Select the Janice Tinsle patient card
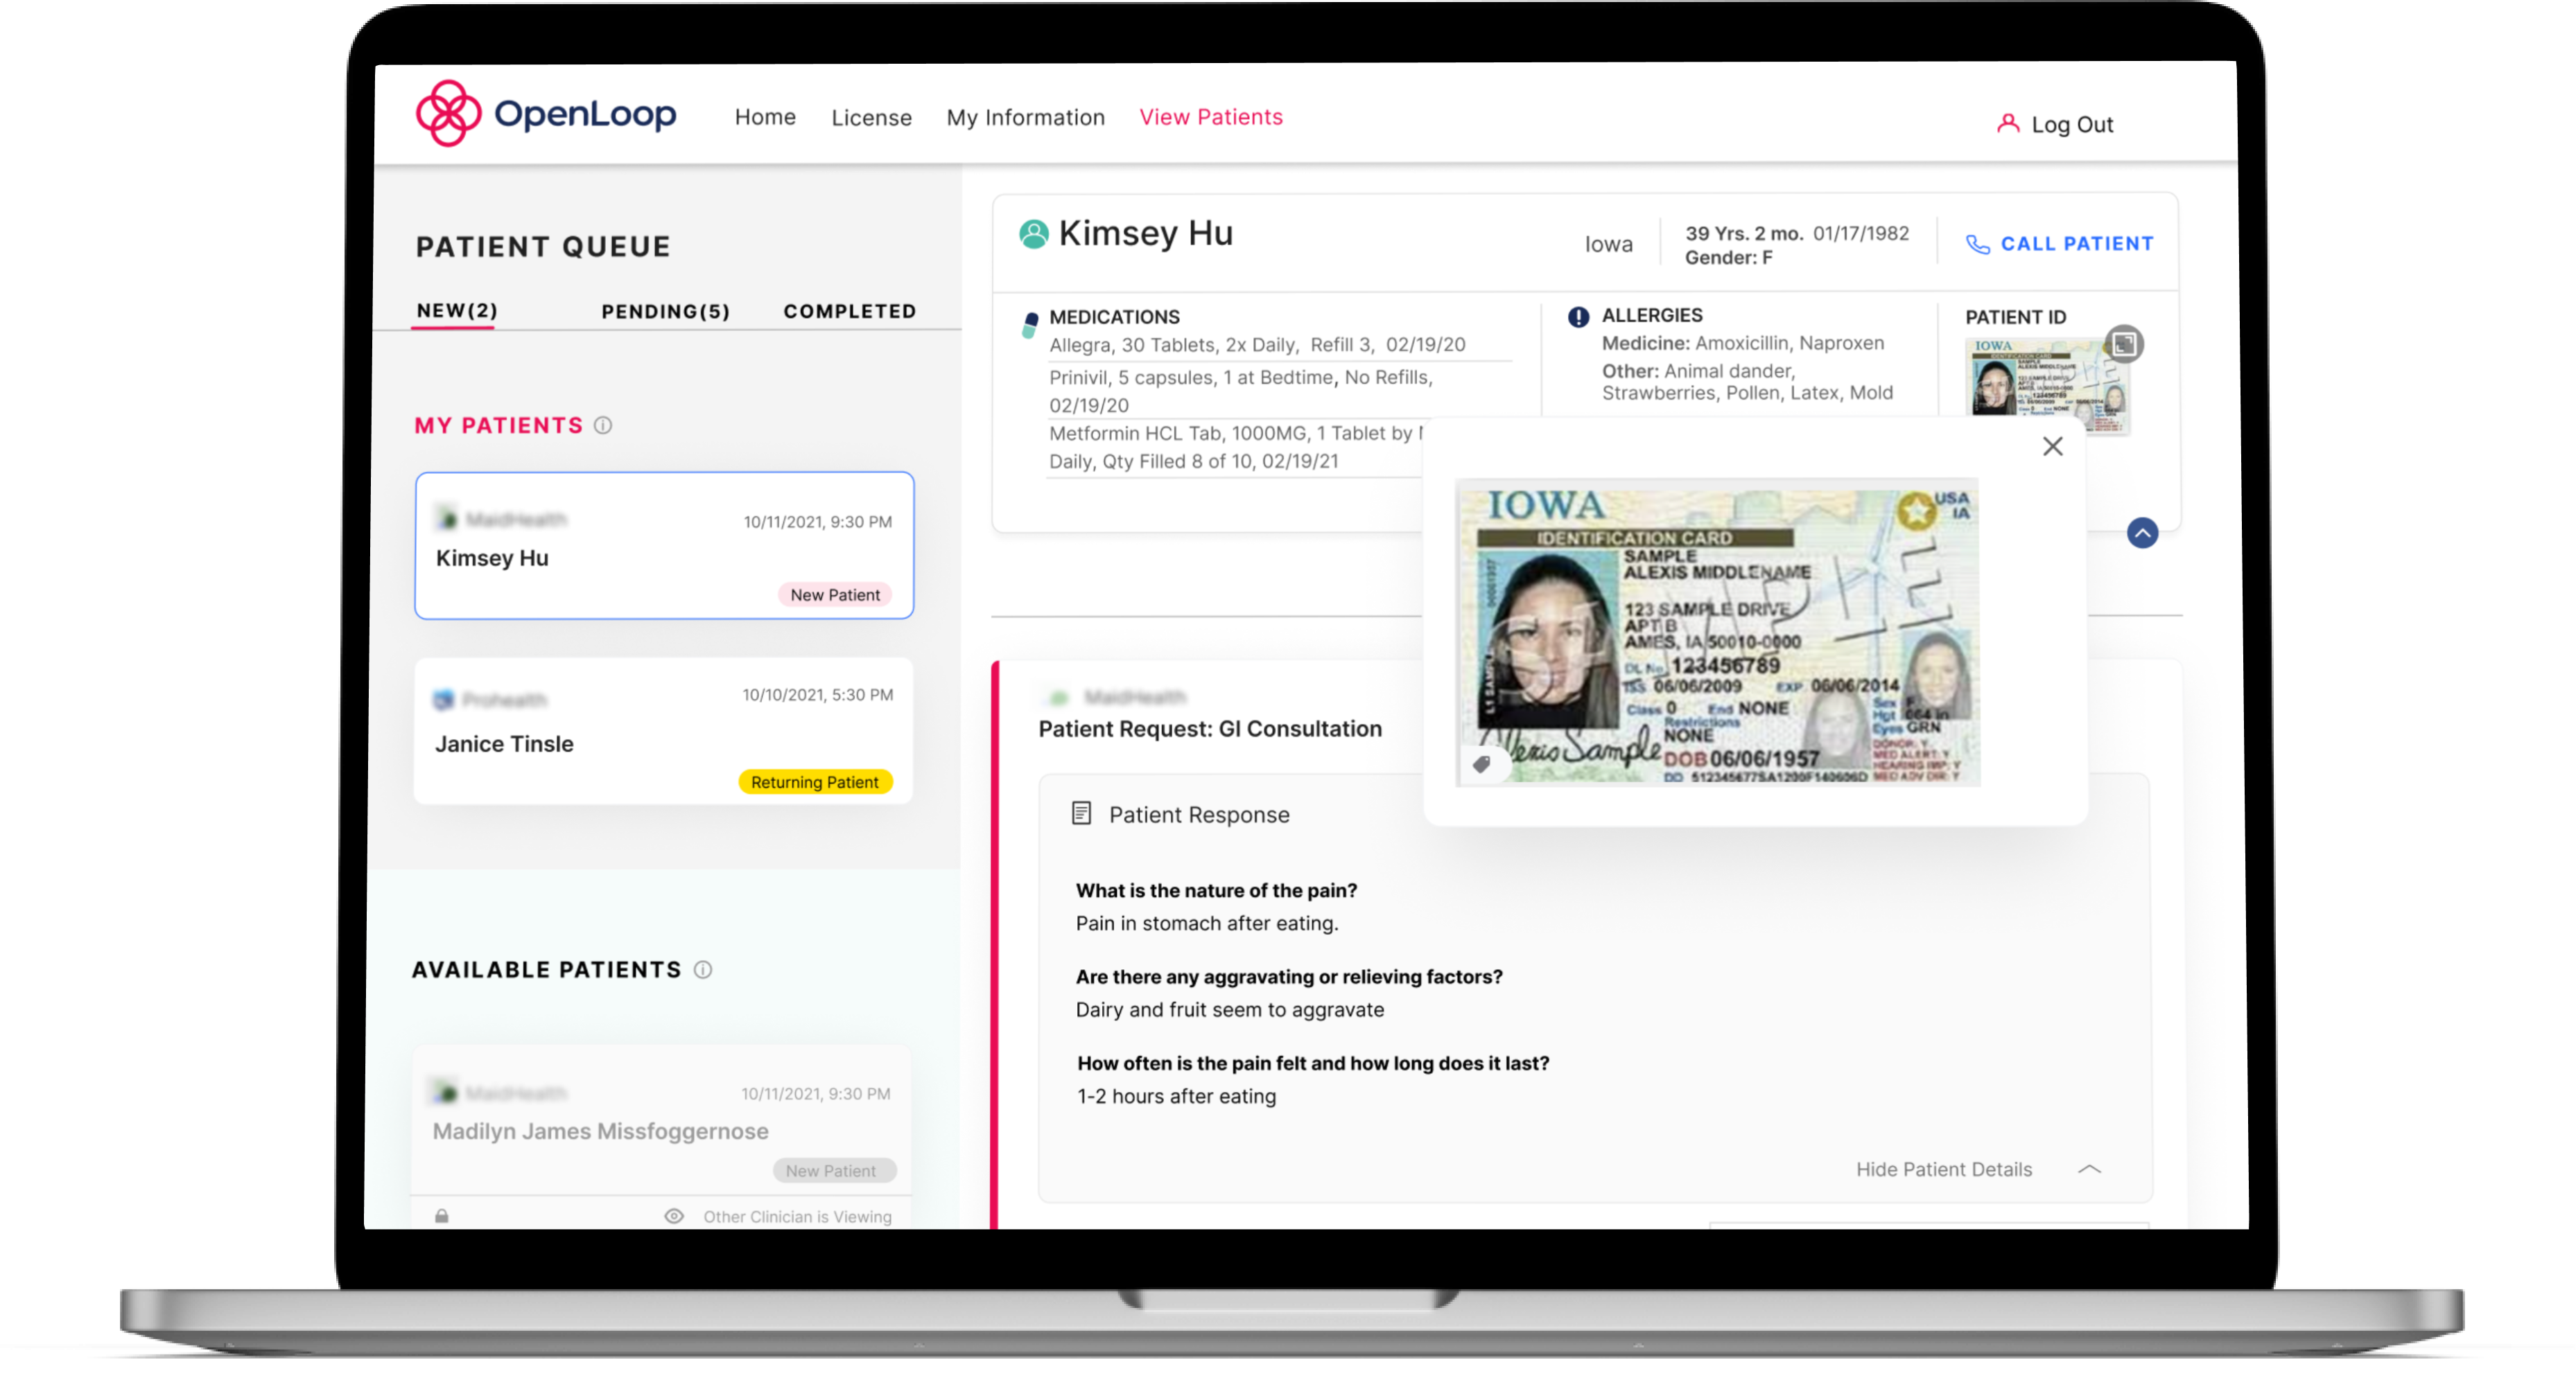The width and height of the screenshot is (2576, 1378). coord(664,732)
